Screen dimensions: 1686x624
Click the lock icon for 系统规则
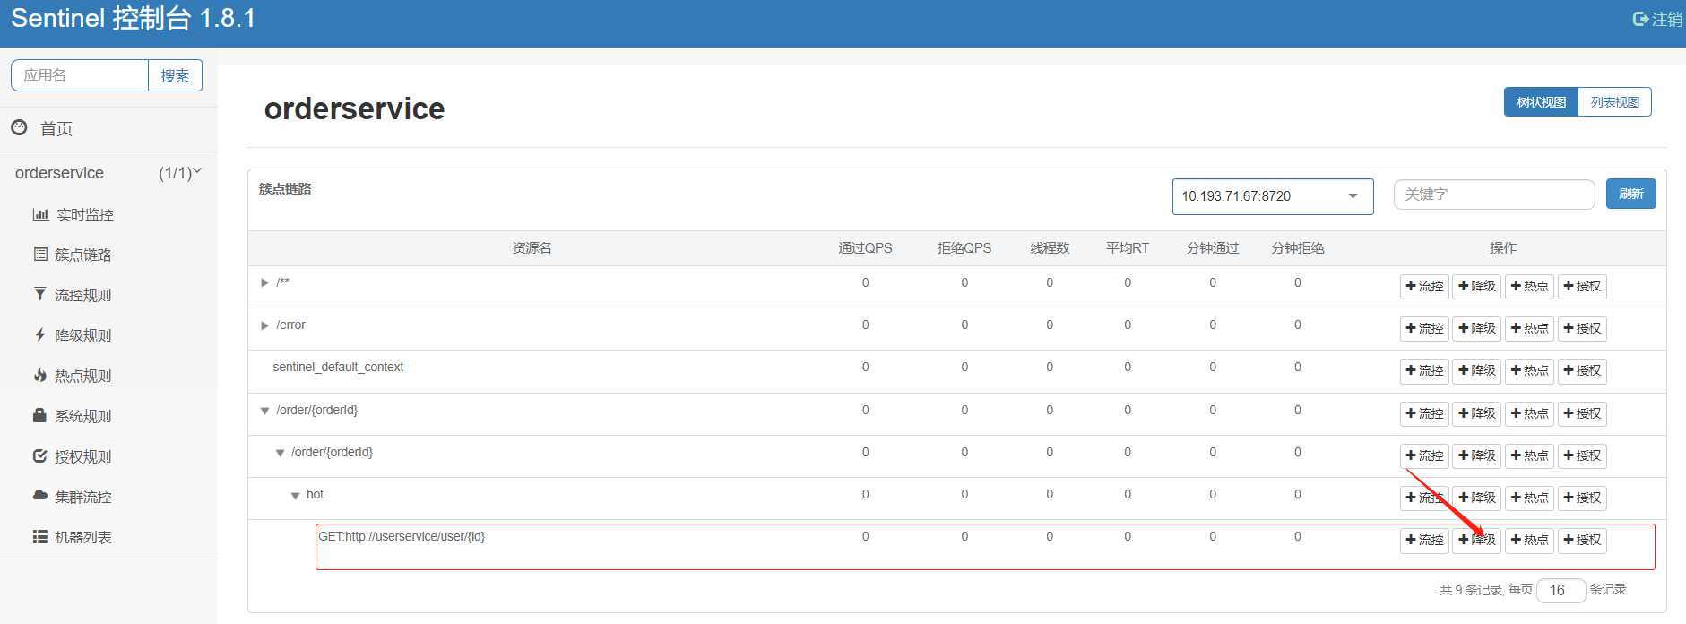tap(39, 415)
